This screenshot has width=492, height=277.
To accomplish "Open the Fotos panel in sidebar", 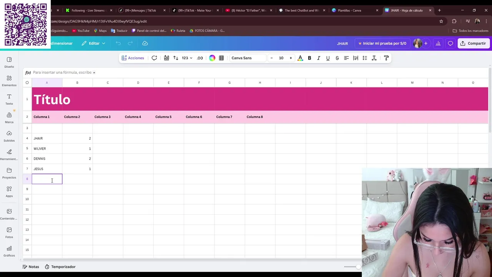I will pyautogui.click(x=9, y=233).
